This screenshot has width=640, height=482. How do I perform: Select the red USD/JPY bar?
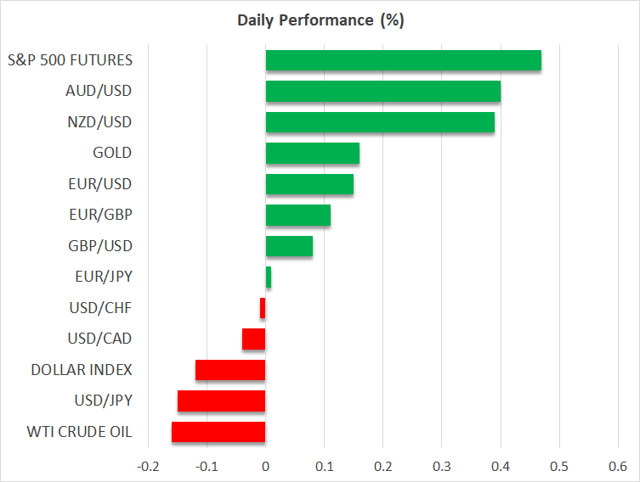tap(221, 401)
